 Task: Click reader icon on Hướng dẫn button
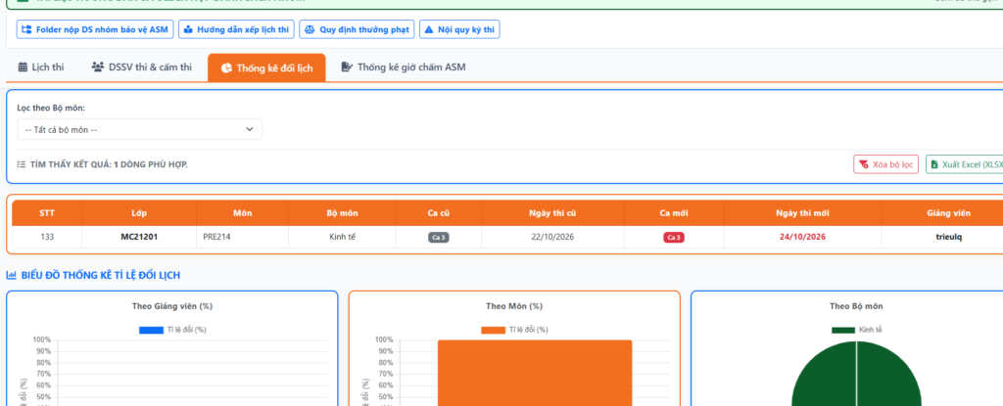(188, 29)
